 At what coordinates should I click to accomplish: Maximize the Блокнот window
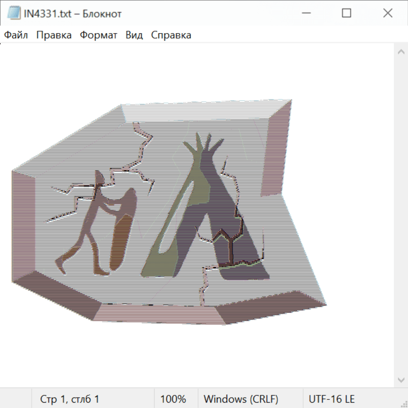coord(346,14)
